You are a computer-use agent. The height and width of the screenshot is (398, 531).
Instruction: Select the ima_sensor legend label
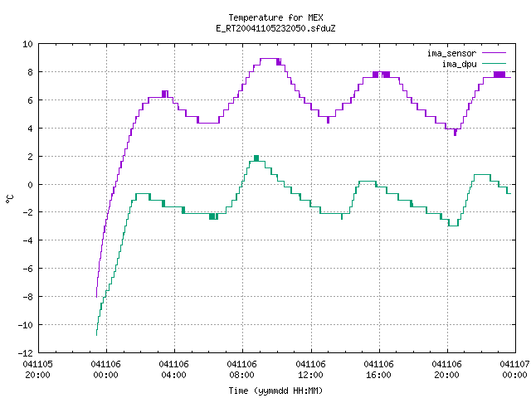click(x=451, y=53)
